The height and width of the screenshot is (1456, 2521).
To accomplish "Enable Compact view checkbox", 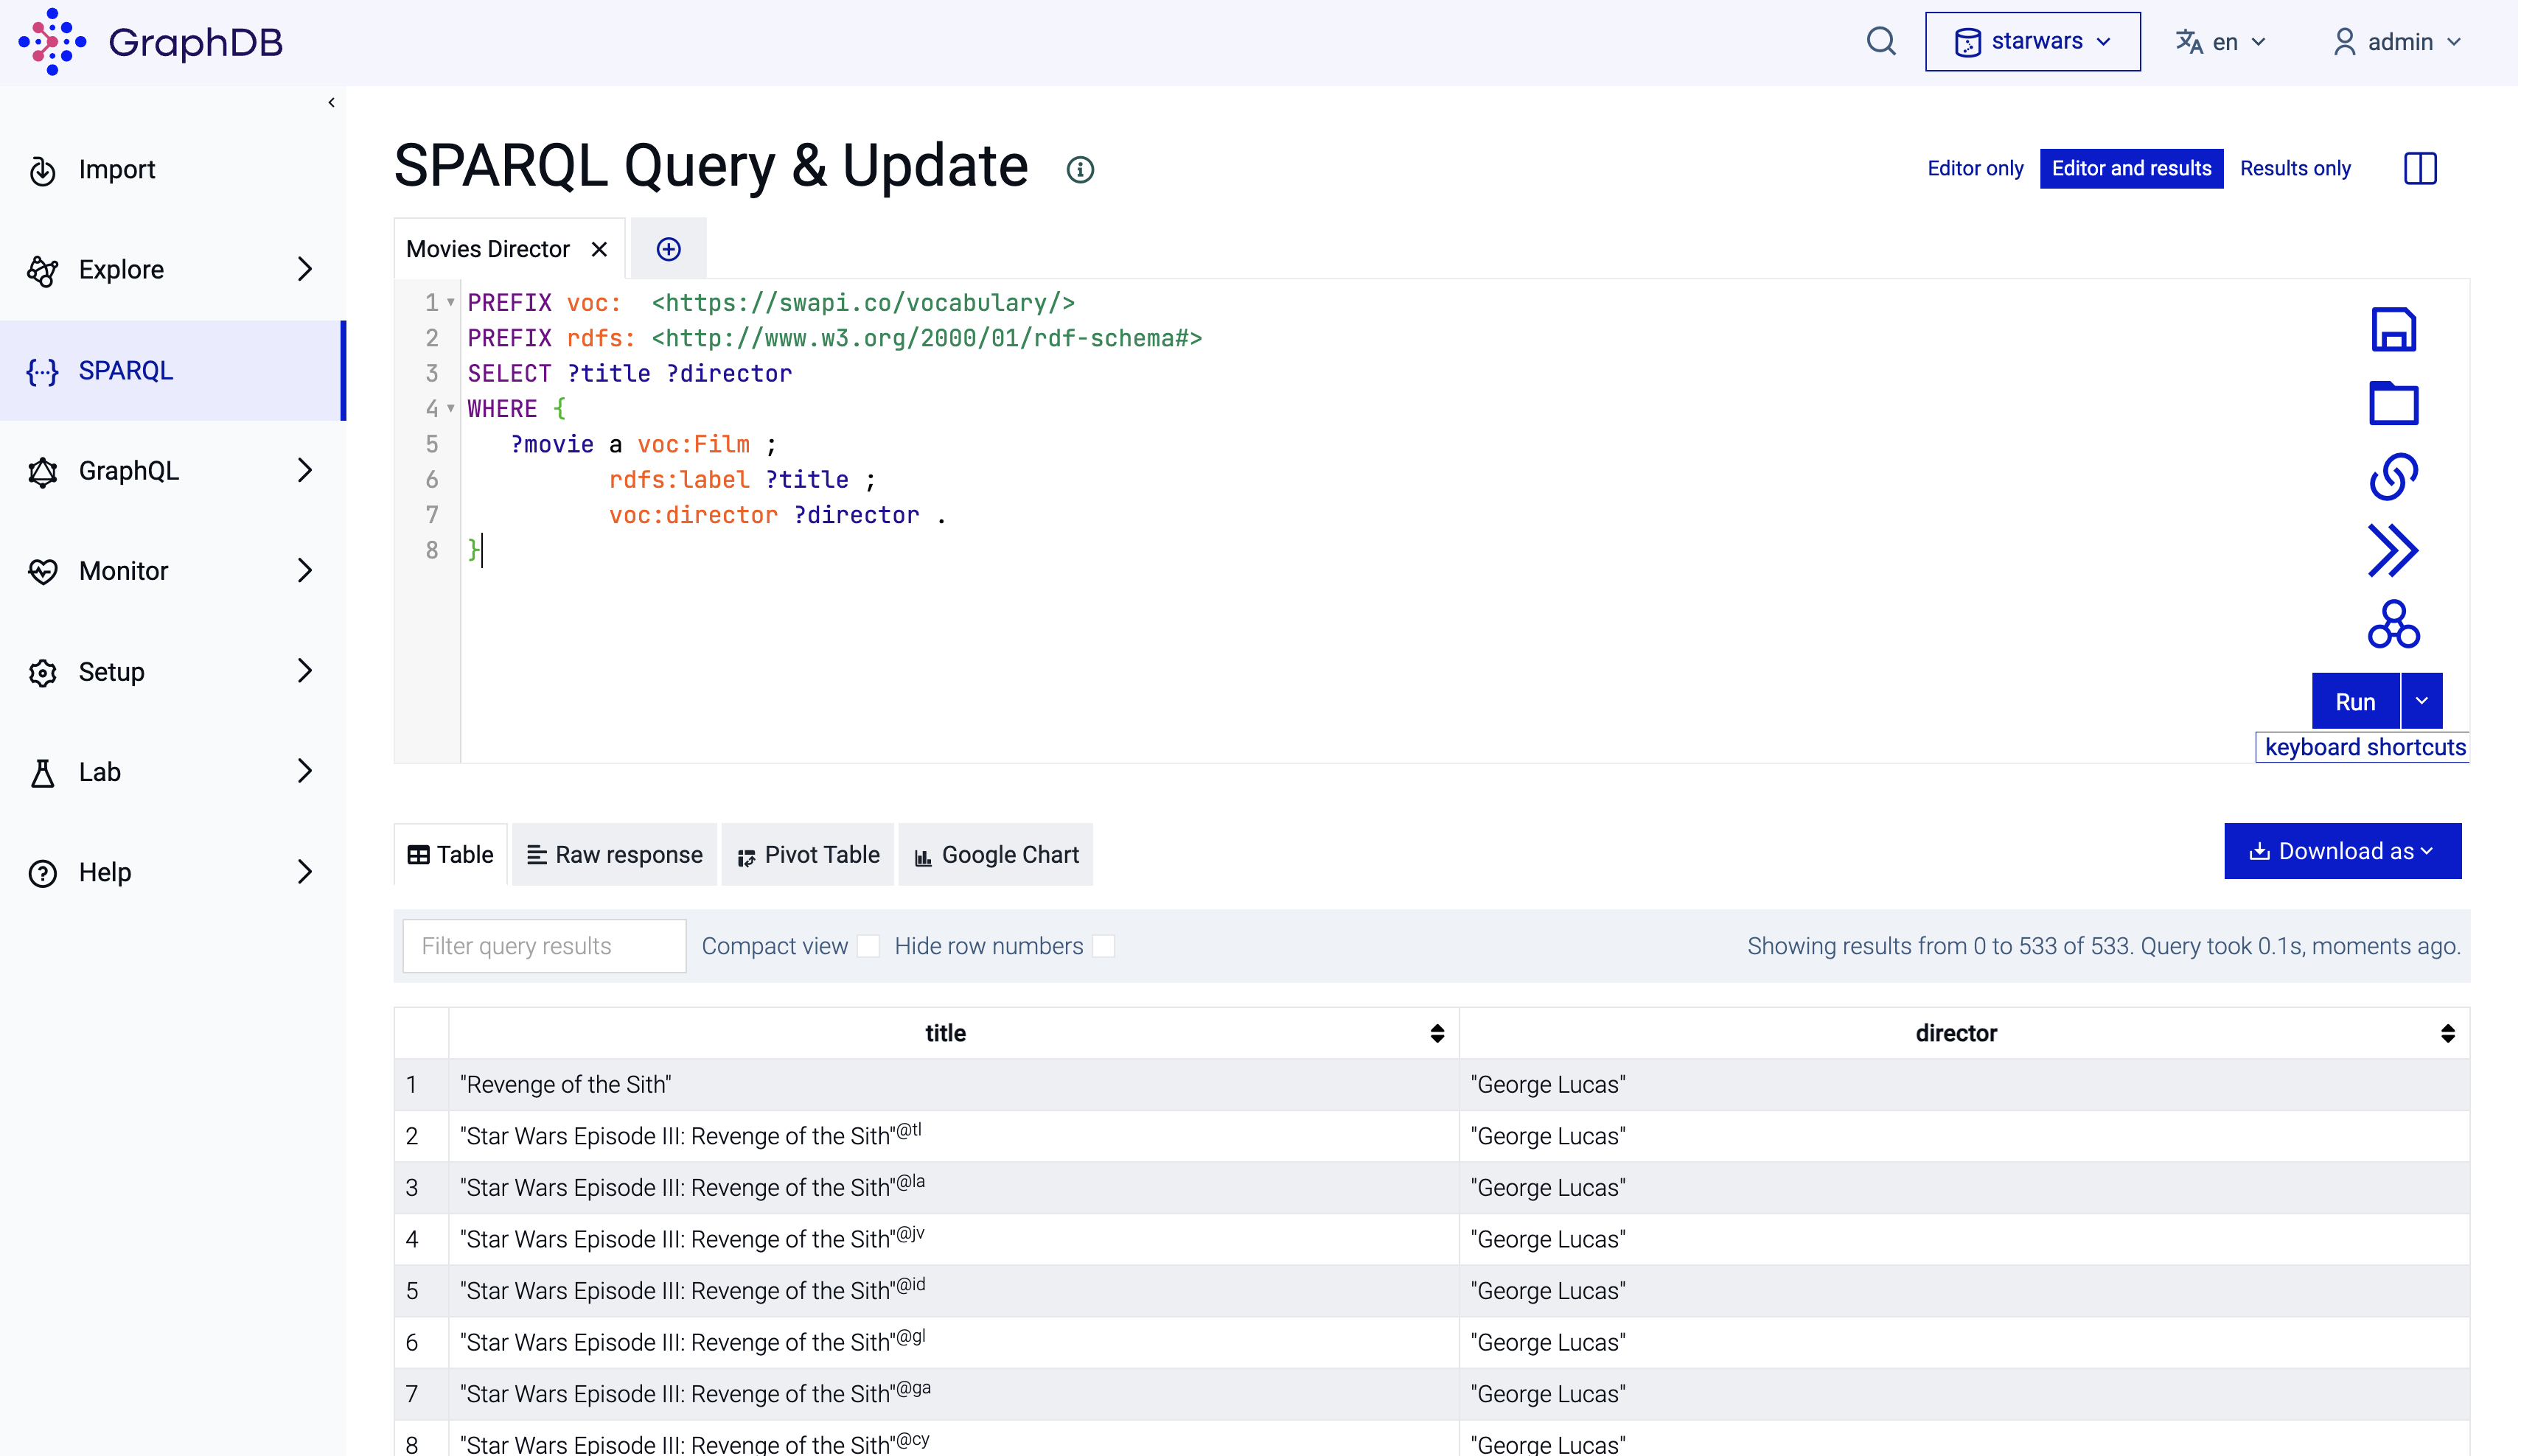I will click(x=869, y=947).
